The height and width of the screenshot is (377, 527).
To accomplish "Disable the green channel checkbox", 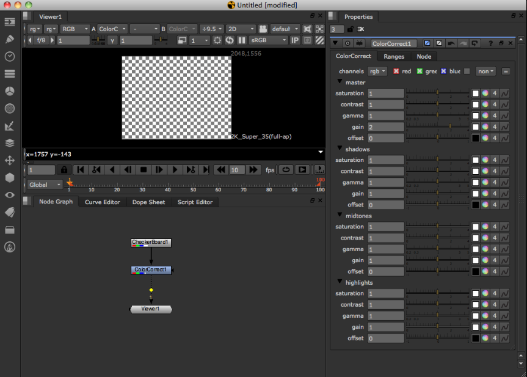I will tap(420, 71).
